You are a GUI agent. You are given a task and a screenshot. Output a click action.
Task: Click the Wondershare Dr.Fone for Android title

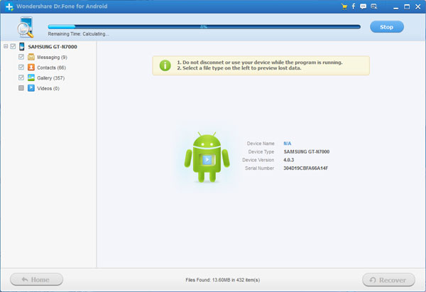(62, 6)
